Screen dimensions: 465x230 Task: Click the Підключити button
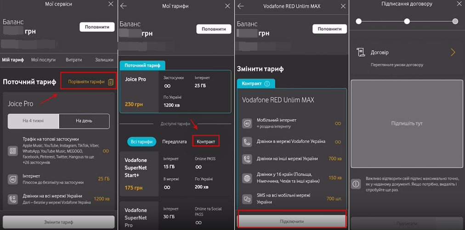tap(292, 221)
